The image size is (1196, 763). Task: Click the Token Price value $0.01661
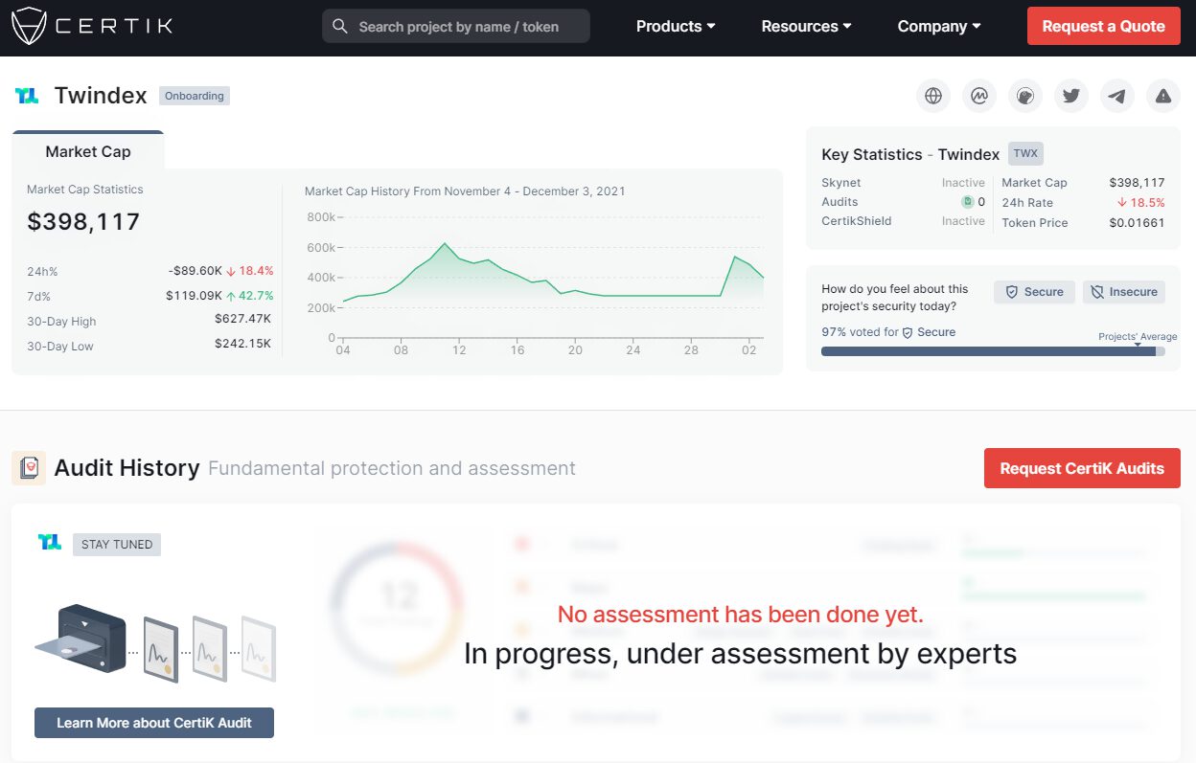click(x=1137, y=223)
